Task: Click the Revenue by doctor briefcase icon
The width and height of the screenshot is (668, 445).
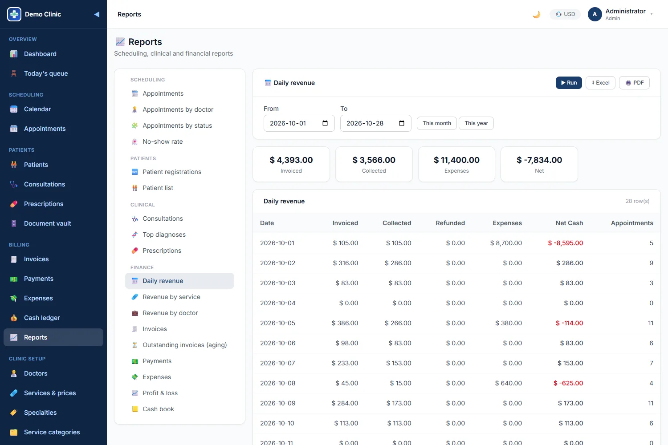Action: [x=134, y=313]
